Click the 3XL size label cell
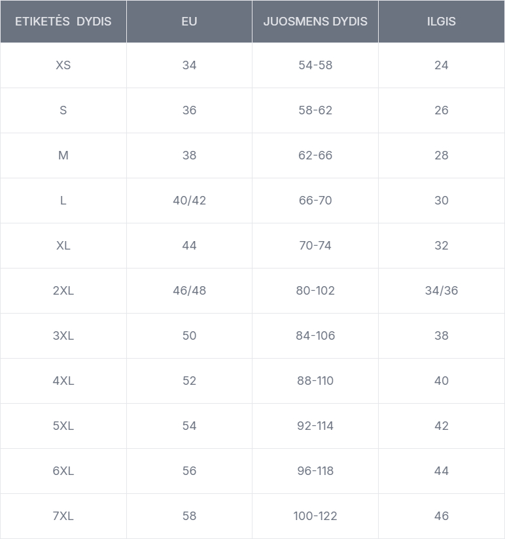The image size is (505, 539). (x=63, y=336)
